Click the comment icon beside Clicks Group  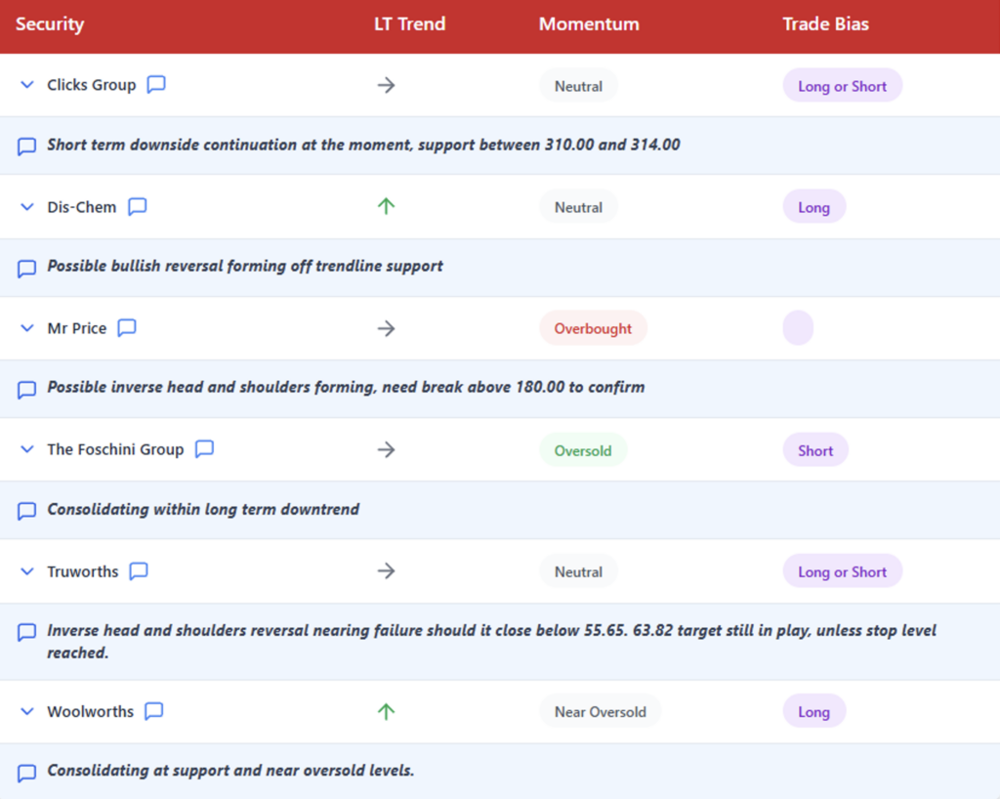tap(156, 85)
